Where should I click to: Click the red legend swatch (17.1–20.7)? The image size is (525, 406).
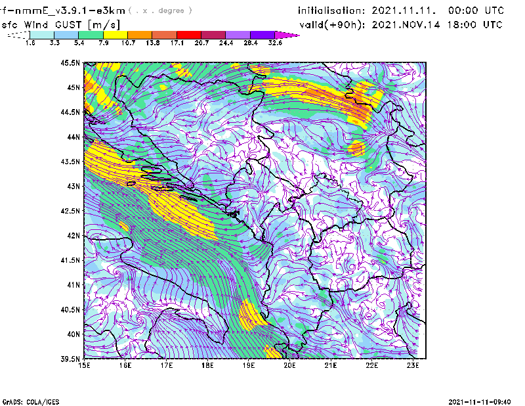(x=189, y=35)
